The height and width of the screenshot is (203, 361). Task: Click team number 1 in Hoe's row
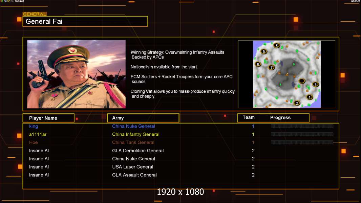tap(253, 142)
